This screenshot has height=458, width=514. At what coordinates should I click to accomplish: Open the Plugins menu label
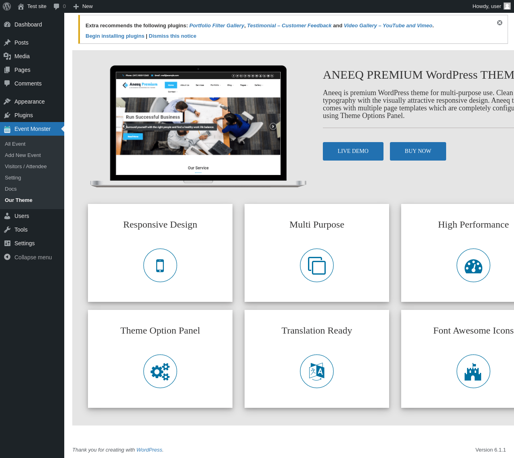pyautogui.click(x=24, y=115)
